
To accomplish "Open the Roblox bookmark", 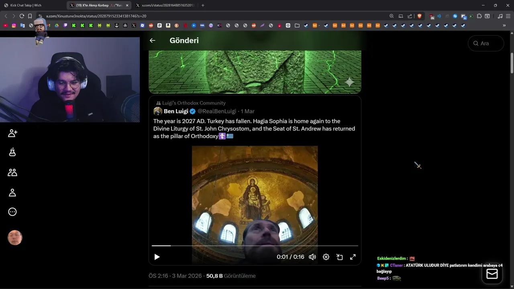I will click(x=142, y=25).
